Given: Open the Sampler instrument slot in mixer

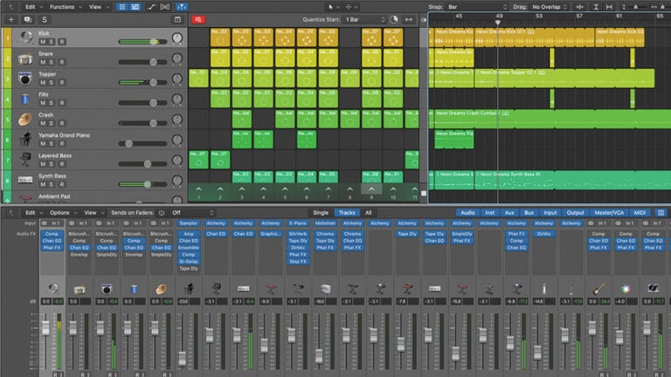Looking at the screenshot, I should (189, 223).
